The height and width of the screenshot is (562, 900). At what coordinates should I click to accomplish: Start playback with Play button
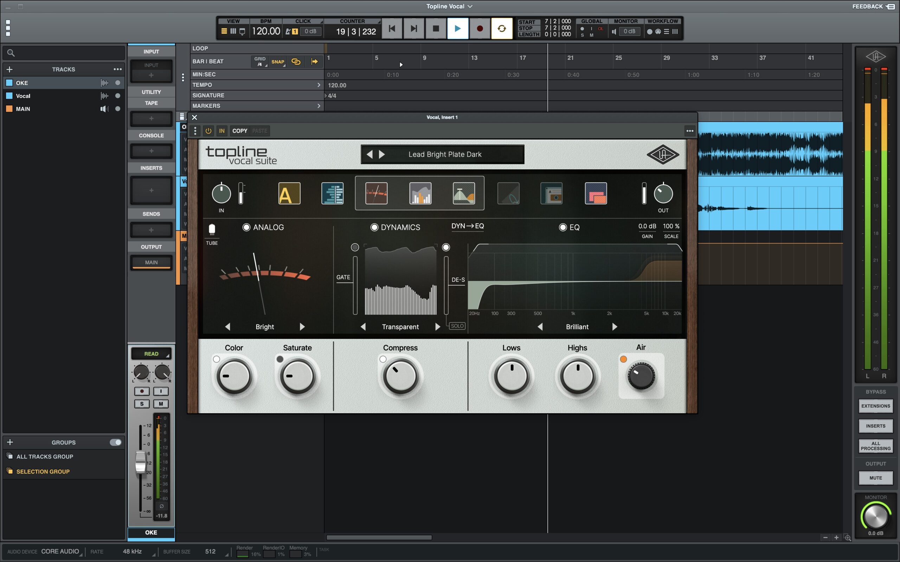point(457,28)
